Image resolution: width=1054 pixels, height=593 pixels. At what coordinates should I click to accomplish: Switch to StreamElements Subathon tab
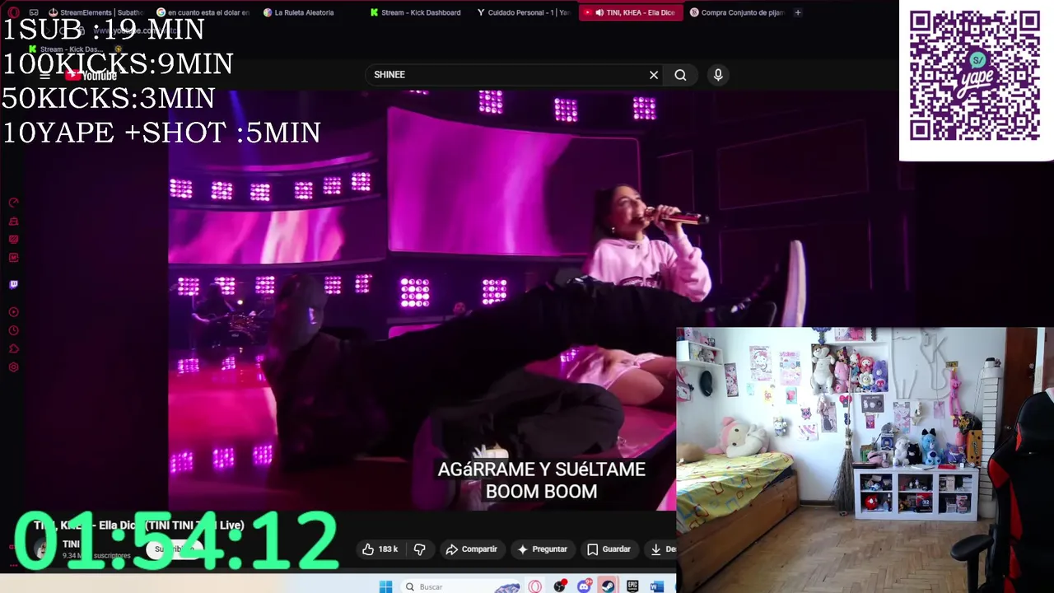(x=96, y=12)
